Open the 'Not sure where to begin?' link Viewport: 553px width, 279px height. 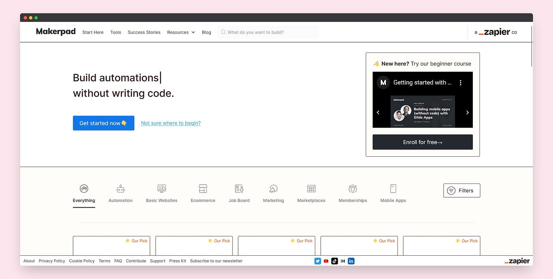click(x=170, y=123)
